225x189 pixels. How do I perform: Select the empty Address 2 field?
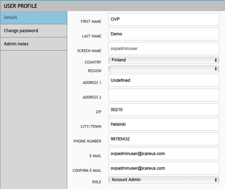tap(163, 95)
